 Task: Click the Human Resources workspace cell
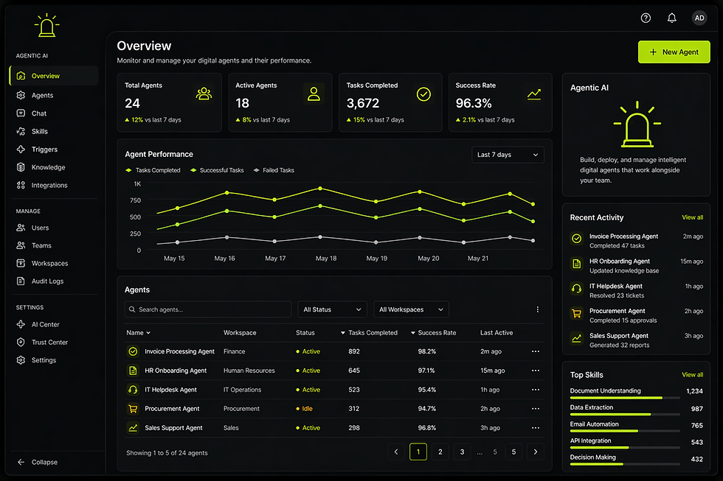pyautogui.click(x=249, y=371)
